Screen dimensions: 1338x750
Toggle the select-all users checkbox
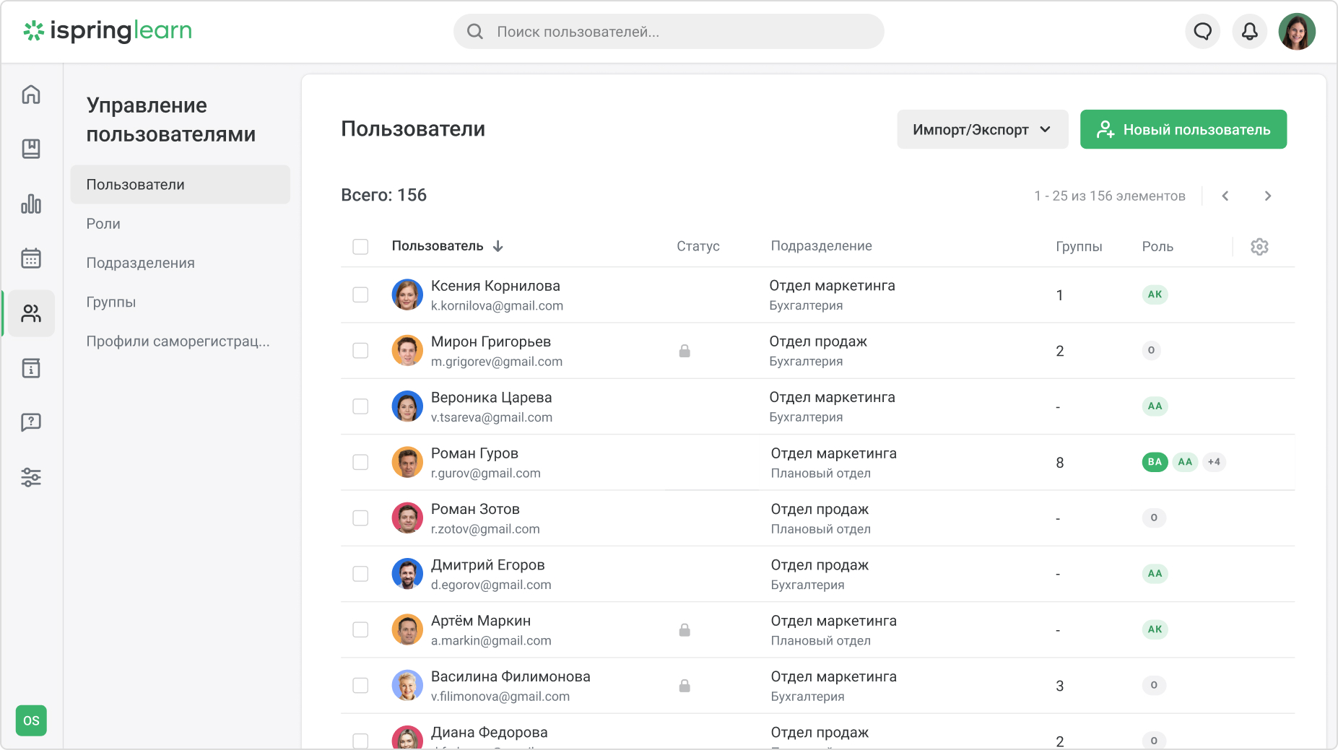click(360, 247)
